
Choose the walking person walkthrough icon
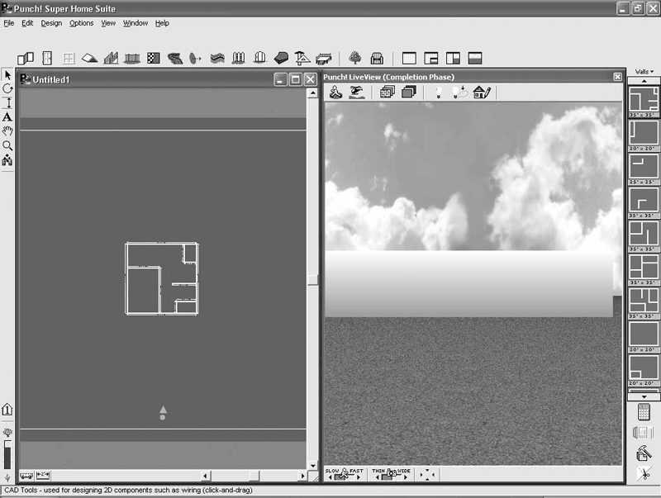click(336, 92)
